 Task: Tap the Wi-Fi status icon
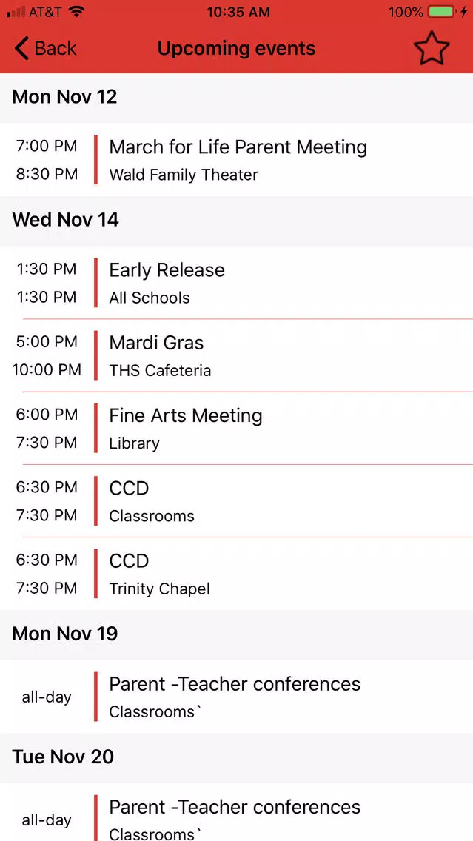[77, 11]
